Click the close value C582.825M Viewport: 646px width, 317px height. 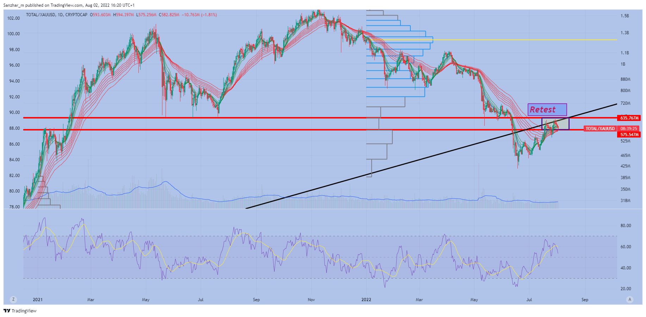tap(169, 15)
